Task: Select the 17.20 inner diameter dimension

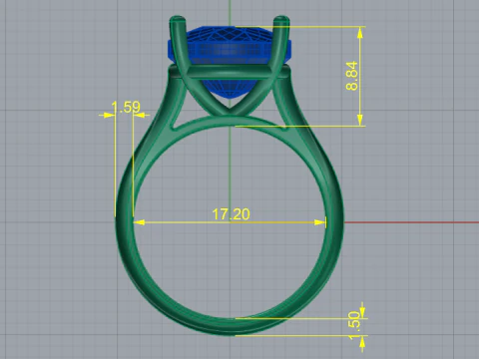Action: tap(231, 214)
